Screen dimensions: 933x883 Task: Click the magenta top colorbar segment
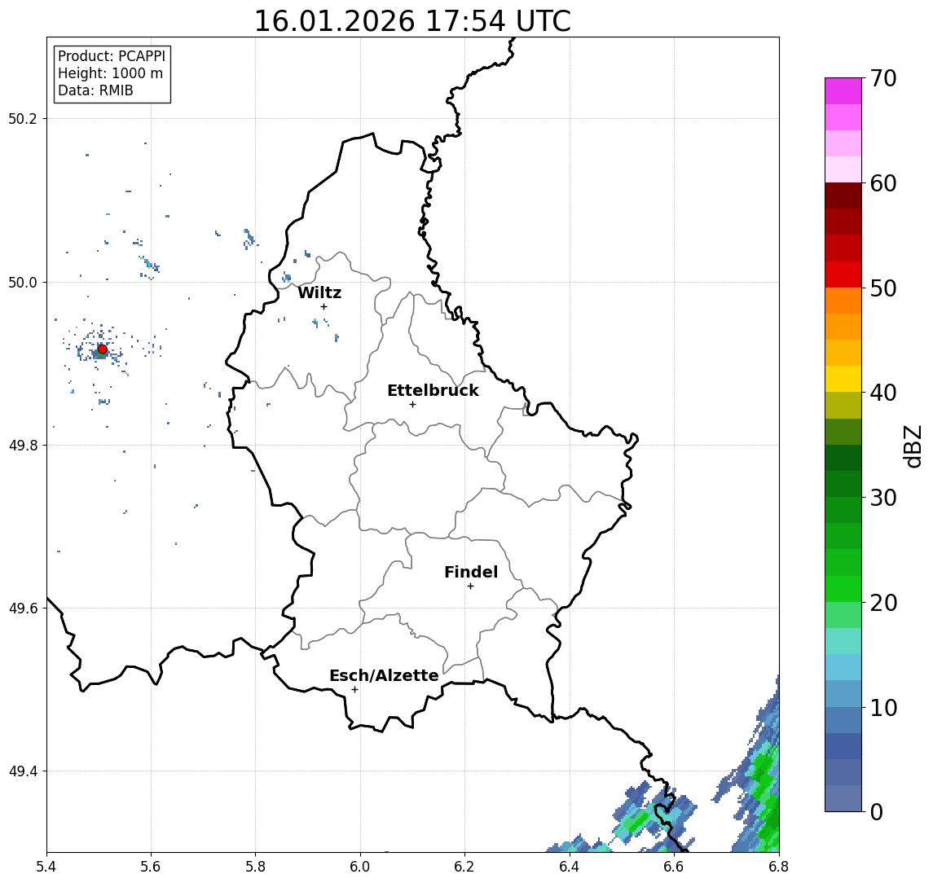pos(843,91)
